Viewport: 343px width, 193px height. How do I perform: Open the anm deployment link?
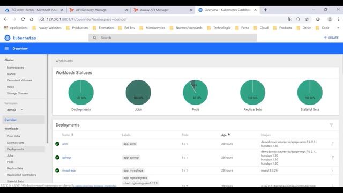tap(65, 144)
